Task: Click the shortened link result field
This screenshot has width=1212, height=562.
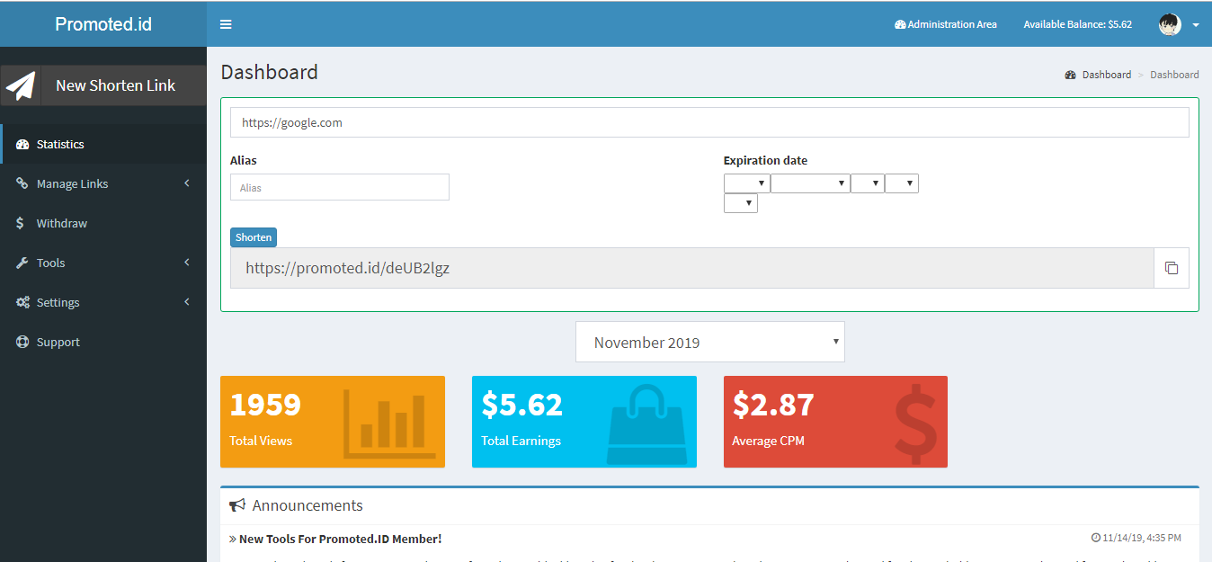Action: tap(692, 268)
